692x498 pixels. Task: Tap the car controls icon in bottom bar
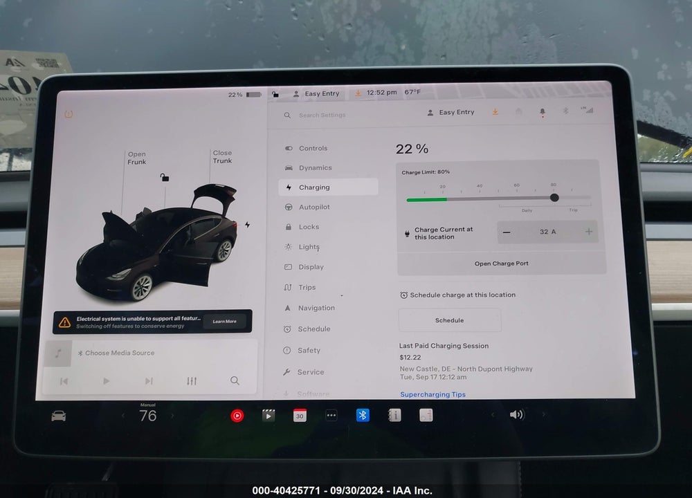tap(59, 416)
